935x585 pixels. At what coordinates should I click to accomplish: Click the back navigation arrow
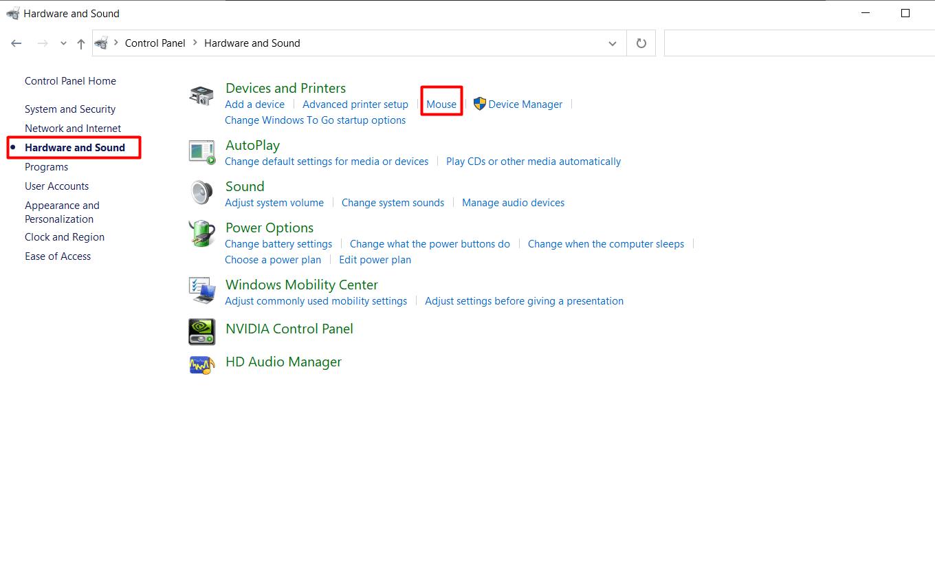[x=16, y=43]
